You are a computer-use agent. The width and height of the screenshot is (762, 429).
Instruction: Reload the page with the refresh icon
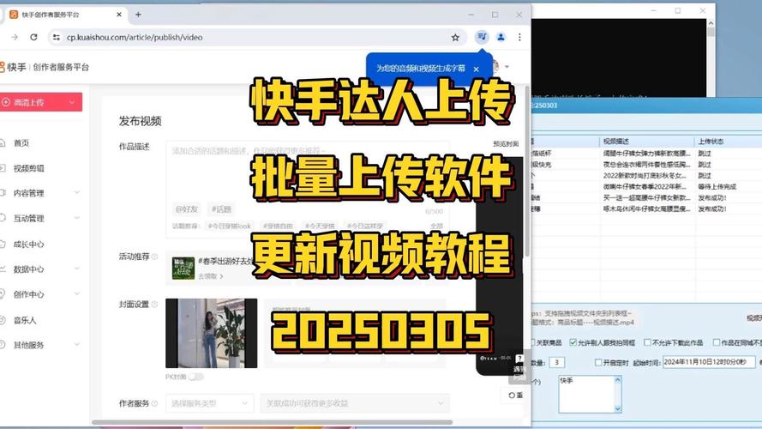(33, 38)
